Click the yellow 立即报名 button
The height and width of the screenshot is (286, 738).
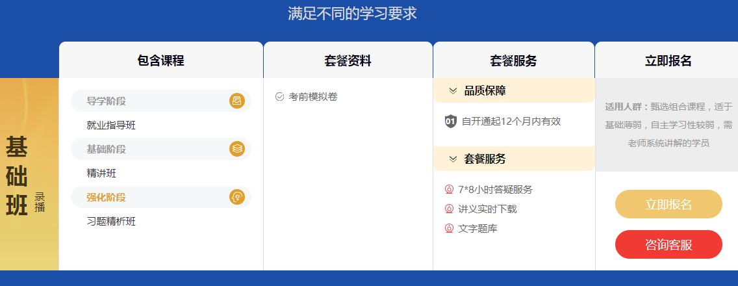click(668, 204)
